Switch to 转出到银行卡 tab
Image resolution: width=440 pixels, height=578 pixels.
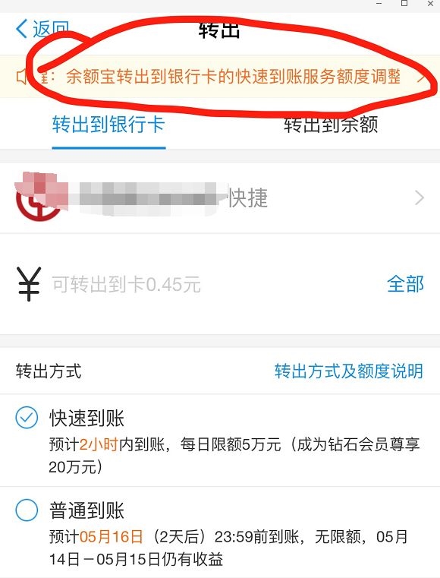[x=108, y=125]
